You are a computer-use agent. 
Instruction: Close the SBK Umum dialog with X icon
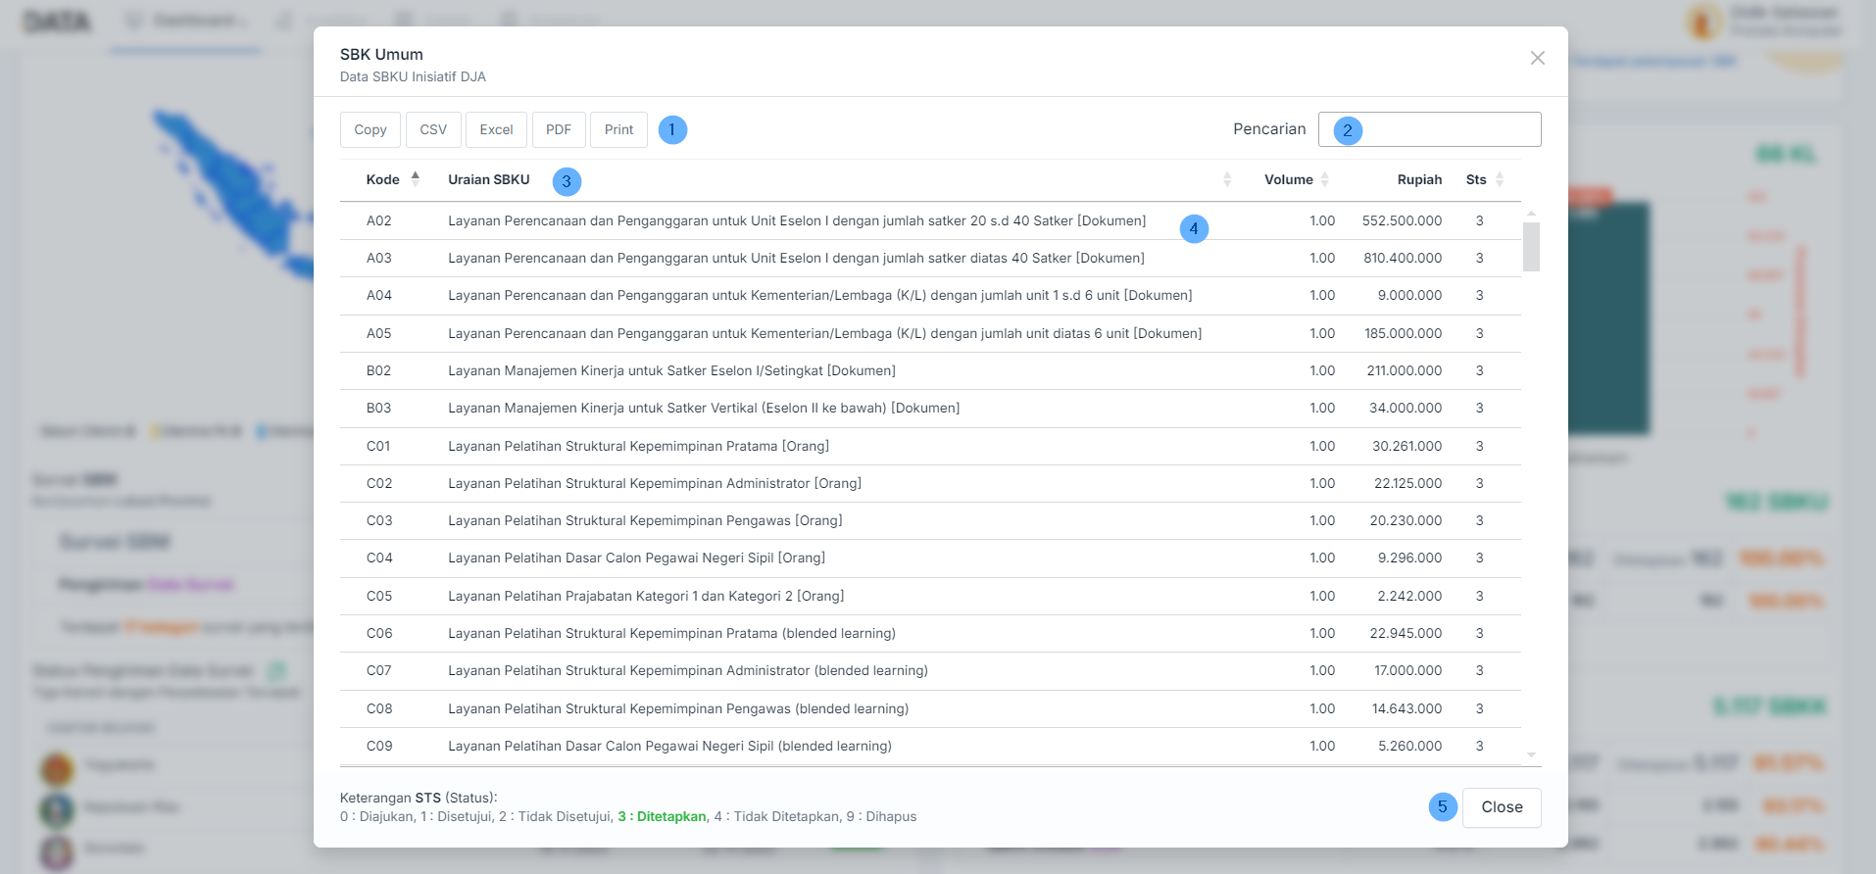point(1537,58)
